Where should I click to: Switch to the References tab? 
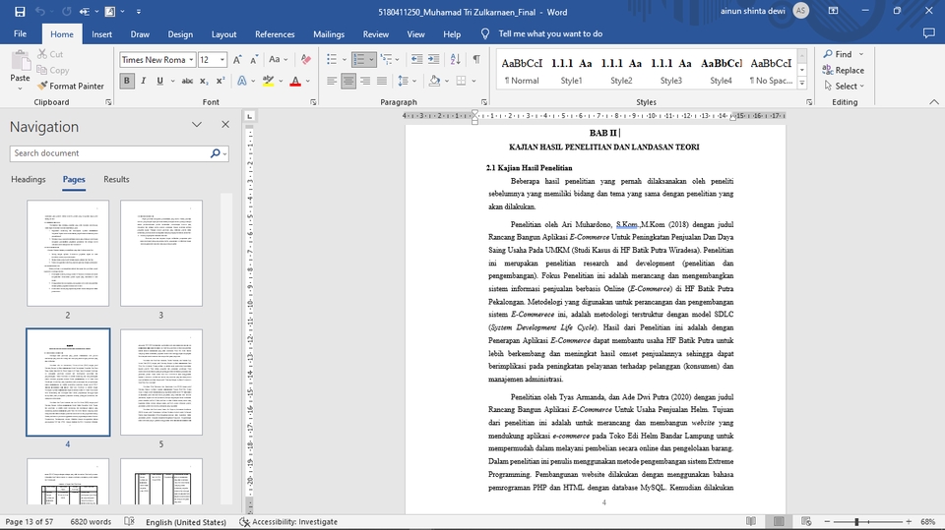click(275, 34)
